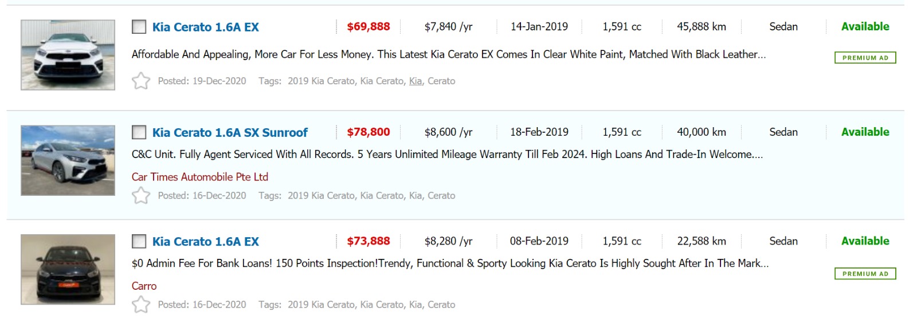
Task: Visit the Car Times Automobile Pte Ltd dealer link
Action: [x=200, y=177]
